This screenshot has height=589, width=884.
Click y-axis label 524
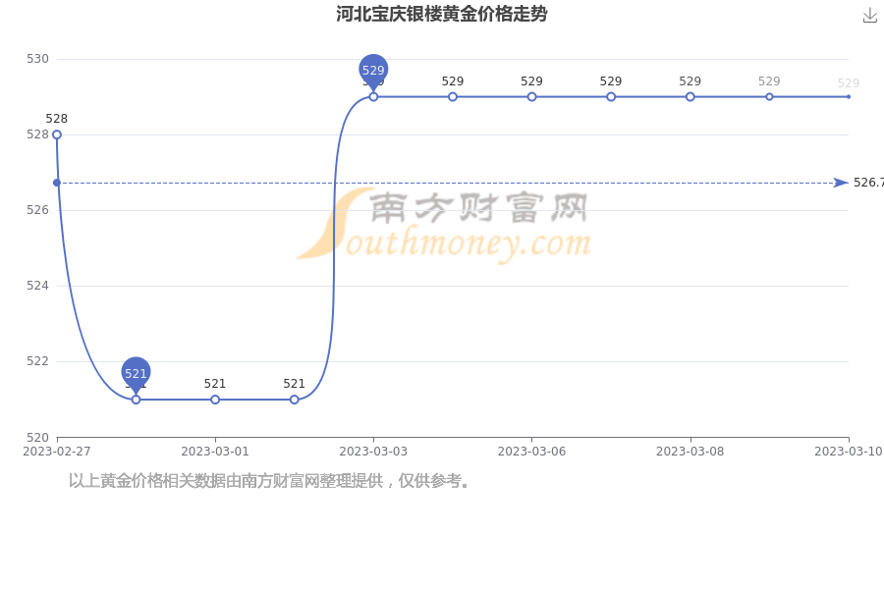(x=37, y=286)
